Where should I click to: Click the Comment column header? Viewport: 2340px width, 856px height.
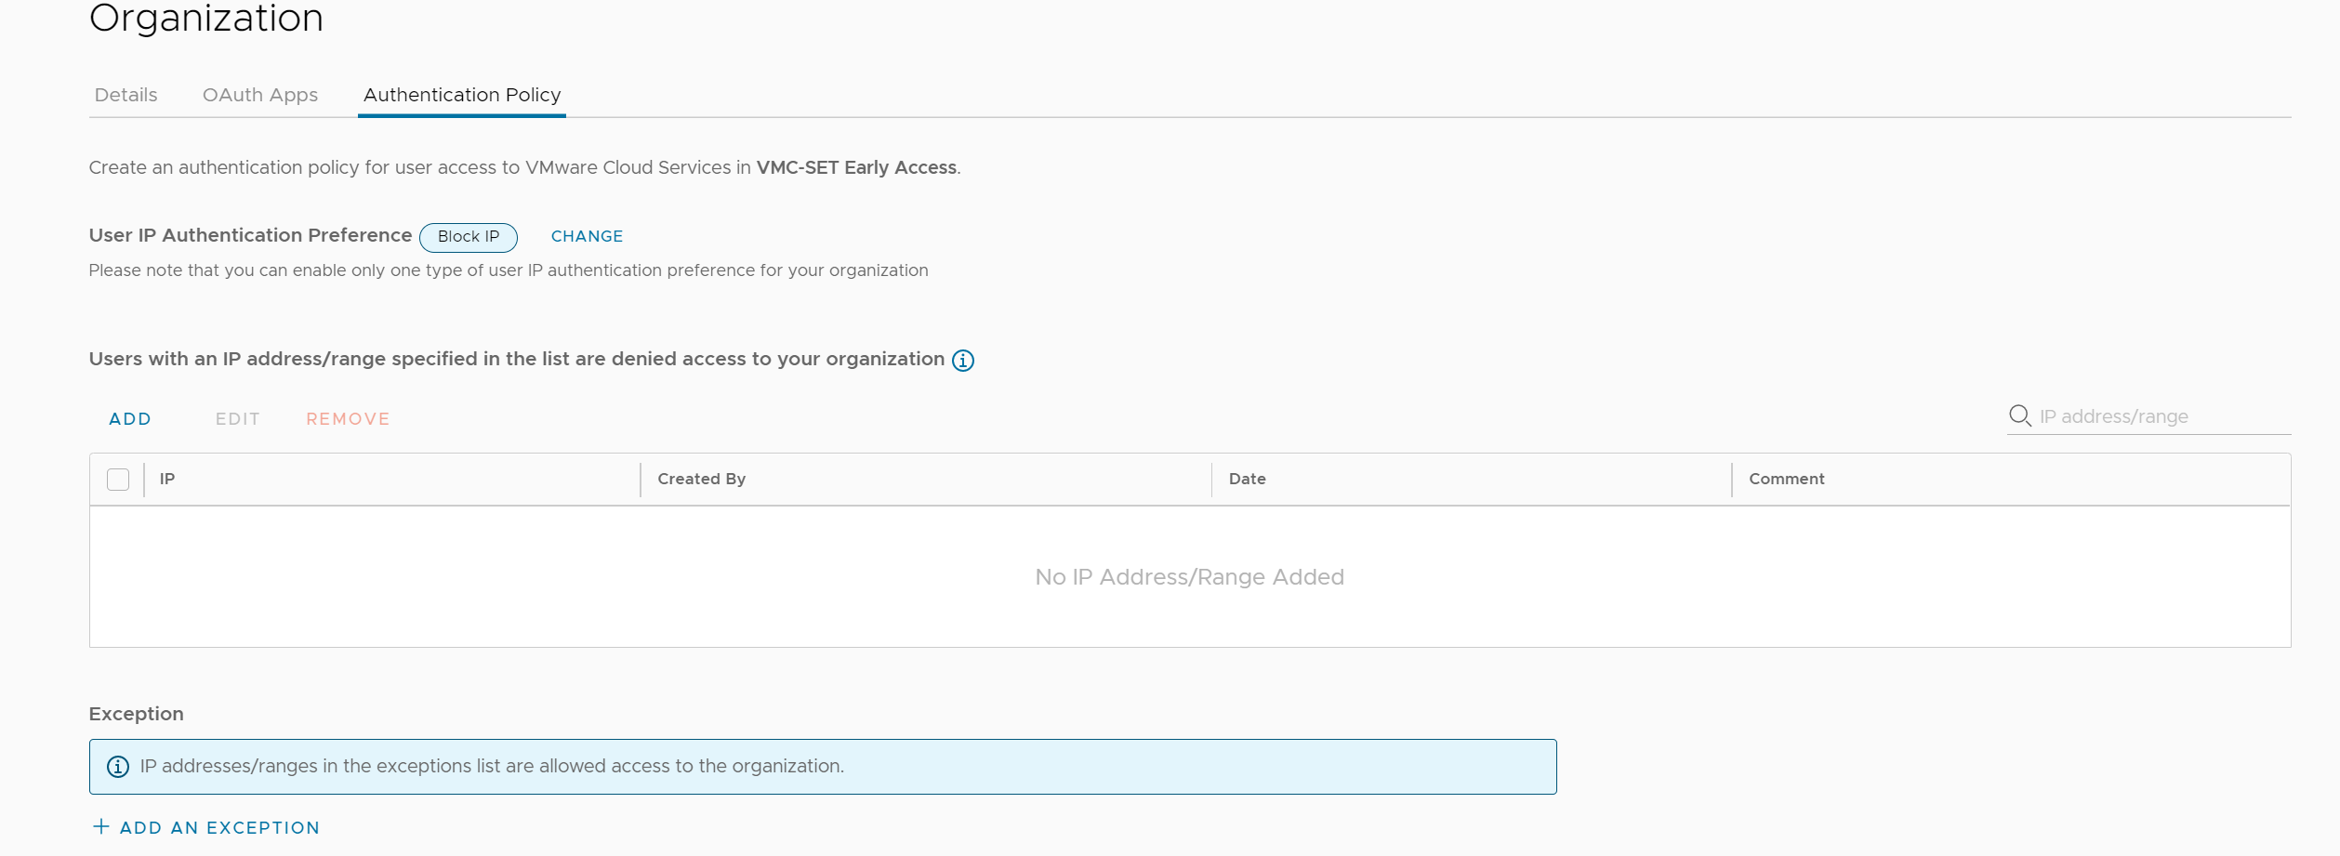(x=1786, y=479)
